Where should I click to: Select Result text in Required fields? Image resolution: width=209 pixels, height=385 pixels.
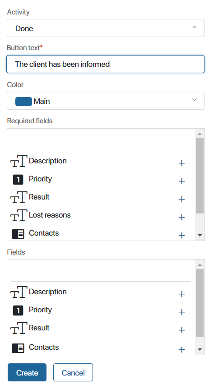point(39,197)
